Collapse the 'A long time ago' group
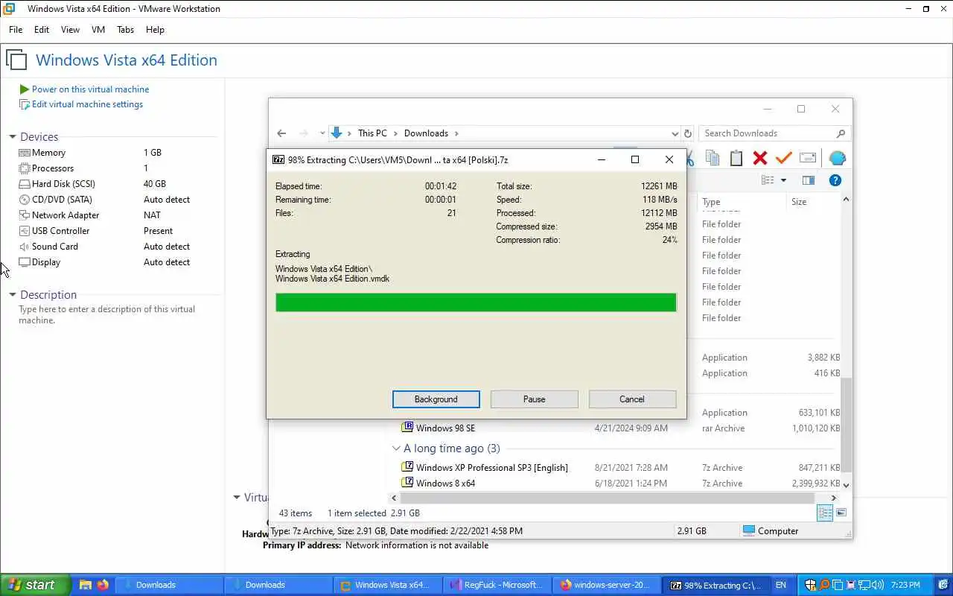Viewport: 953px width, 596px height. point(396,448)
